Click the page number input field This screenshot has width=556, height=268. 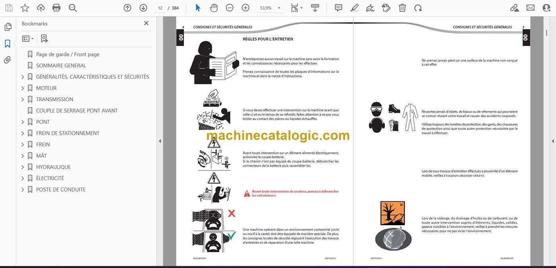point(160,8)
